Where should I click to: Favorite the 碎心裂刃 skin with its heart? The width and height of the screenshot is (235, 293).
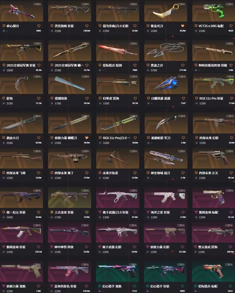point(39,26)
